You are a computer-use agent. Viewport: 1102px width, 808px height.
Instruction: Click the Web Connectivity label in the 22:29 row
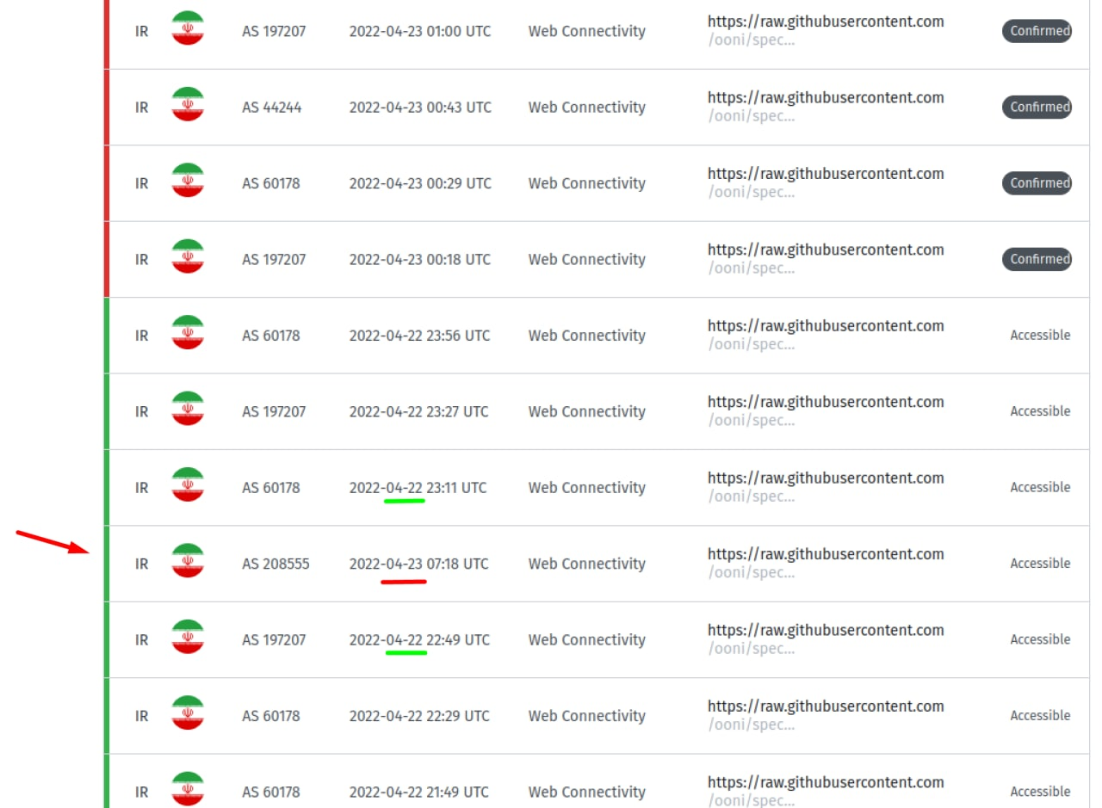click(586, 715)
